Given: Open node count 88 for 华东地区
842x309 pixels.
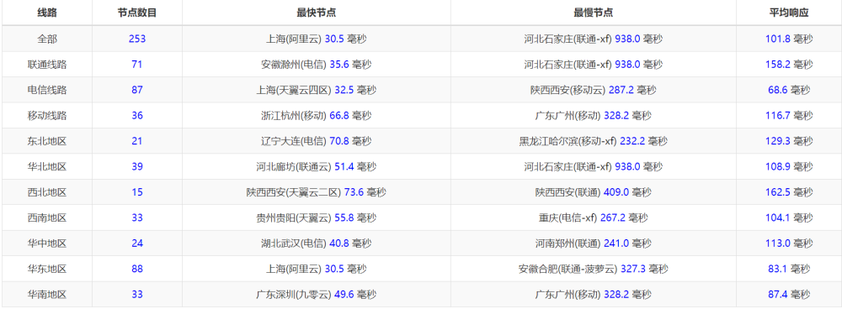Looking at the screenshot, I should 137,269.
